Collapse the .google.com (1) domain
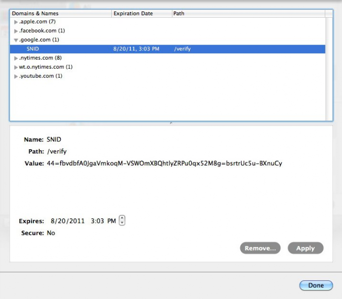The image size is (342, 299). (16, 40)
